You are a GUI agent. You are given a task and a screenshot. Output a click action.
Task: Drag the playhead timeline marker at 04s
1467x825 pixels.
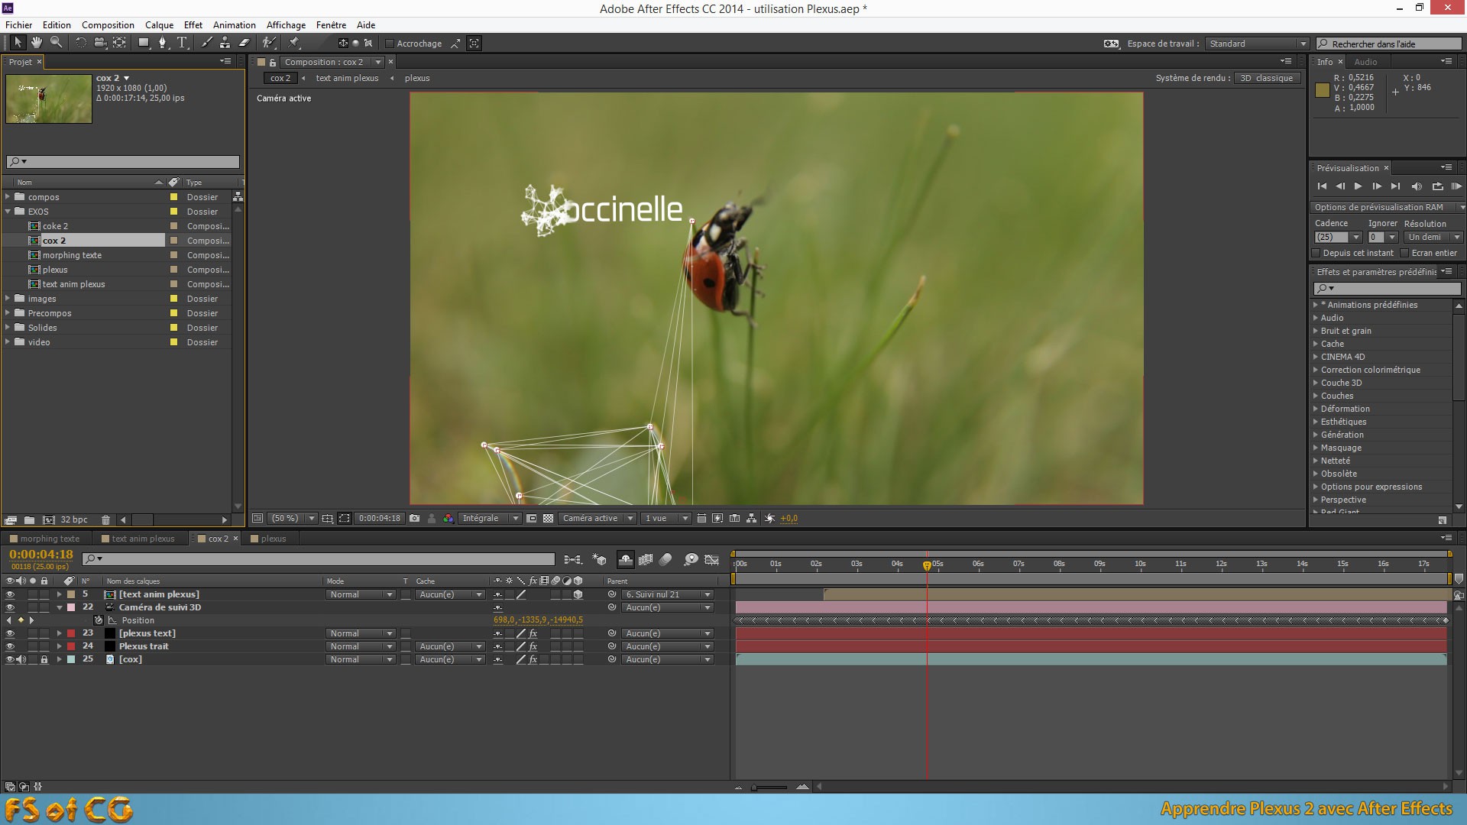click(898, 564)
